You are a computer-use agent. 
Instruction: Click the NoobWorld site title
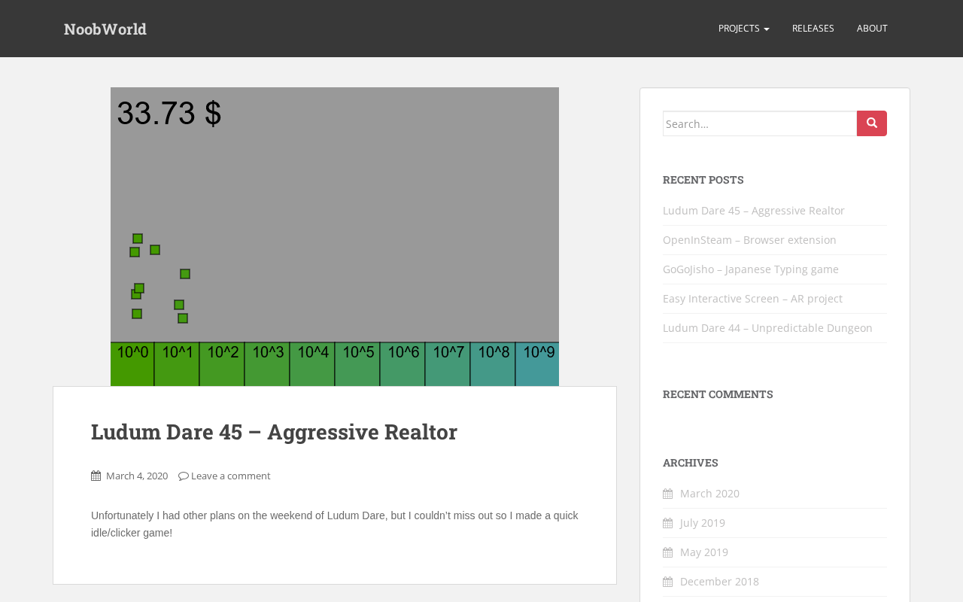point(105,29)
